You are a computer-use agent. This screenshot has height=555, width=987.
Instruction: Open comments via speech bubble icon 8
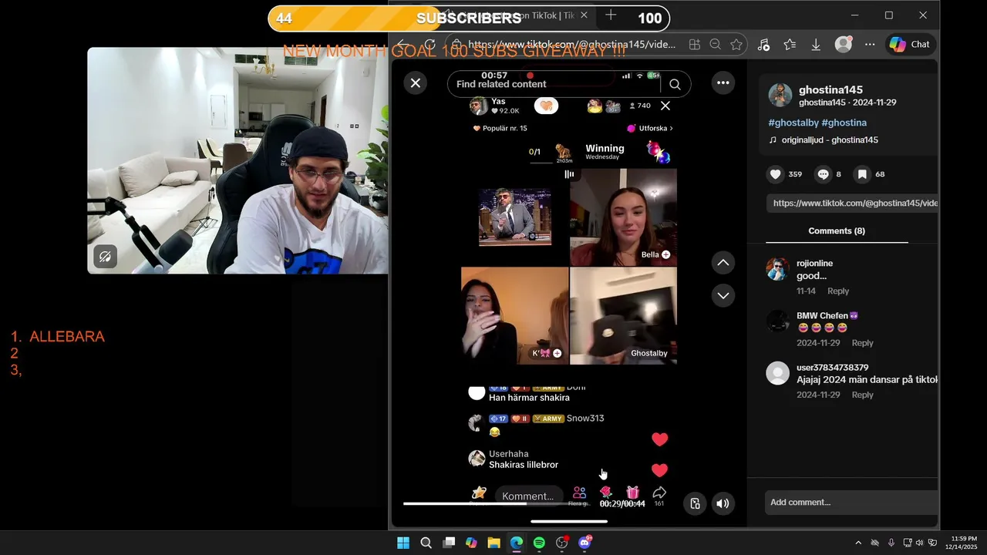coord(823,174)
